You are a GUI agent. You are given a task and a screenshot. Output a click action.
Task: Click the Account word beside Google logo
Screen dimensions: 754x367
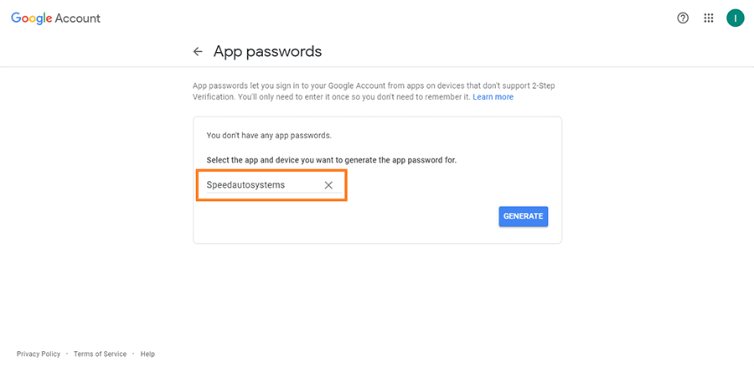(x=77, y=18)
